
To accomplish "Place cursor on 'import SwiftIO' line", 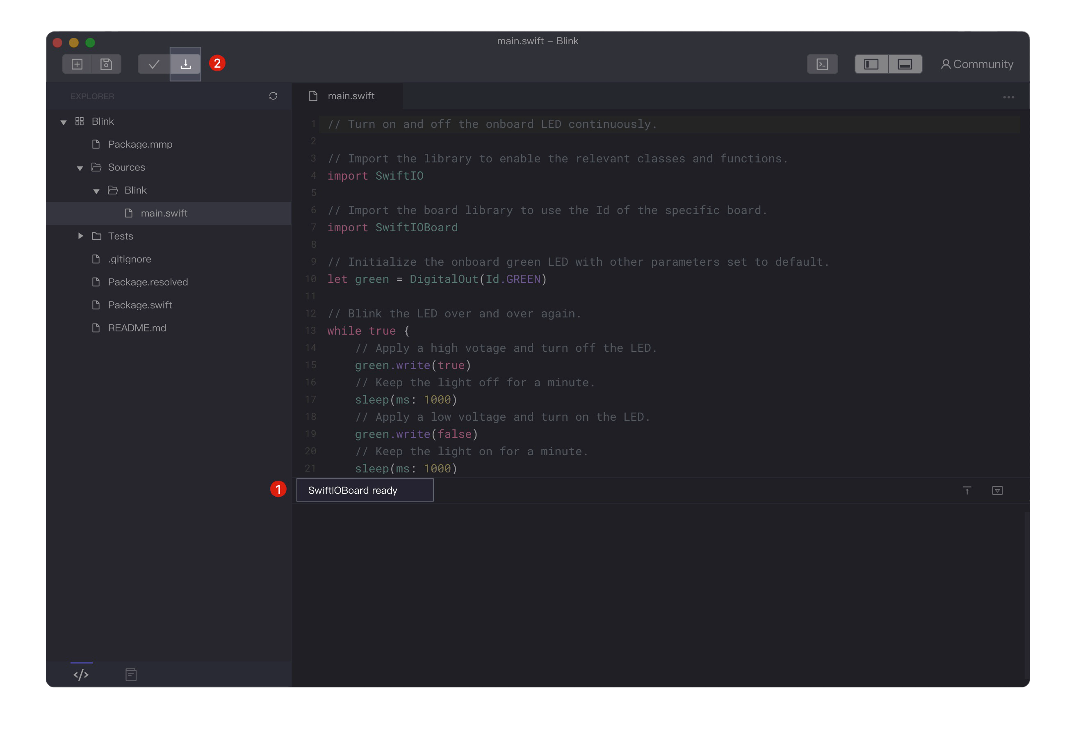I will coord(375,176).
